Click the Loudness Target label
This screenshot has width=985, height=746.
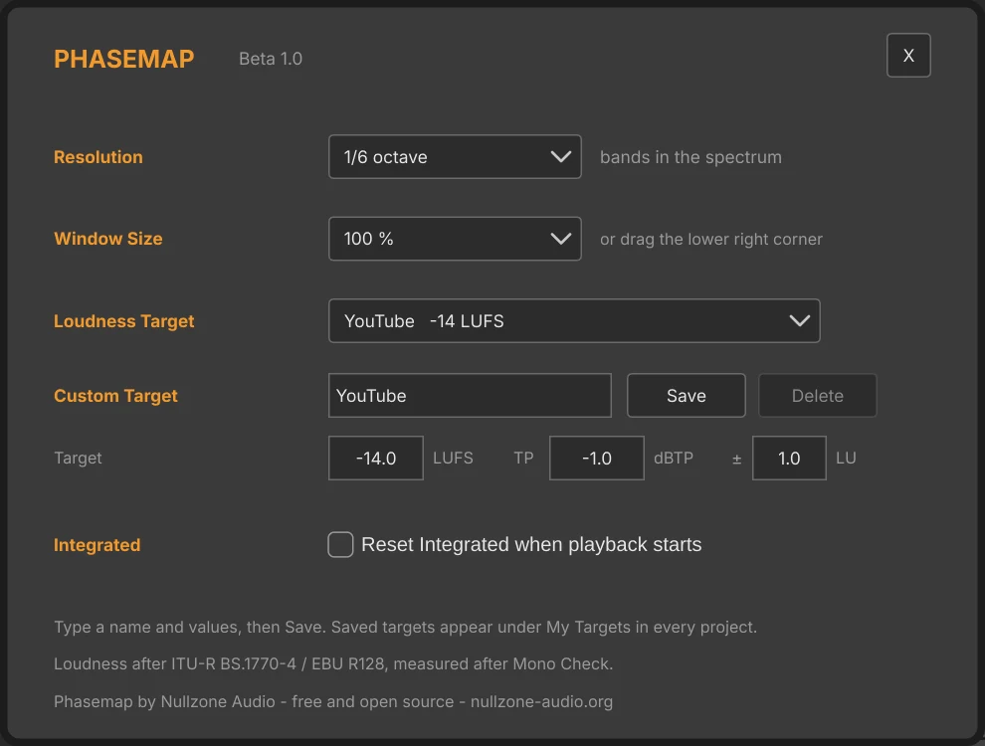pyautogui.click(x=123, y=321)
